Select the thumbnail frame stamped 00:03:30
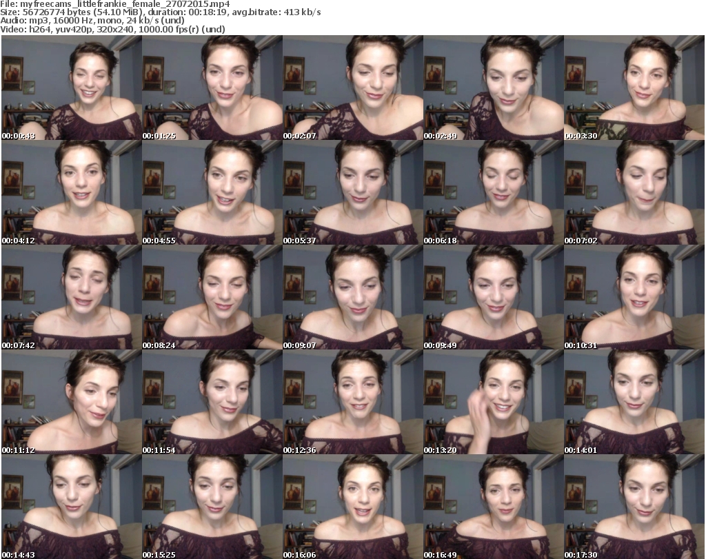 (634, 88)
